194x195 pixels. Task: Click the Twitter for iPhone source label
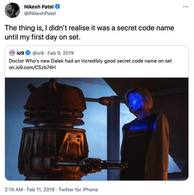point(78,189)
